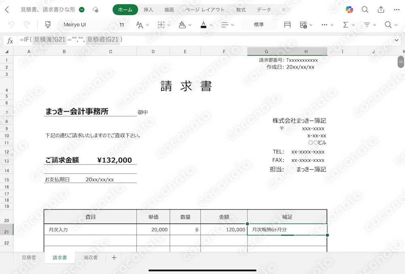Switch to the ページ レイアウト tab

(x=205, y=10)
